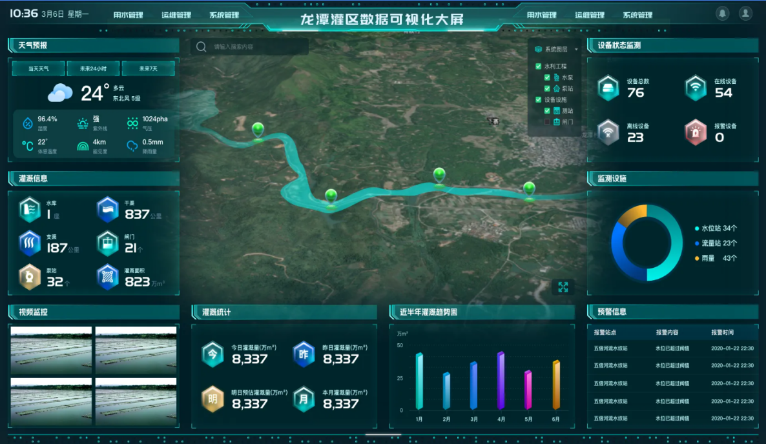Click the 昨 yesterday irrigation icon
Viewport: 766px width, 444px height.
coord(304,354)
